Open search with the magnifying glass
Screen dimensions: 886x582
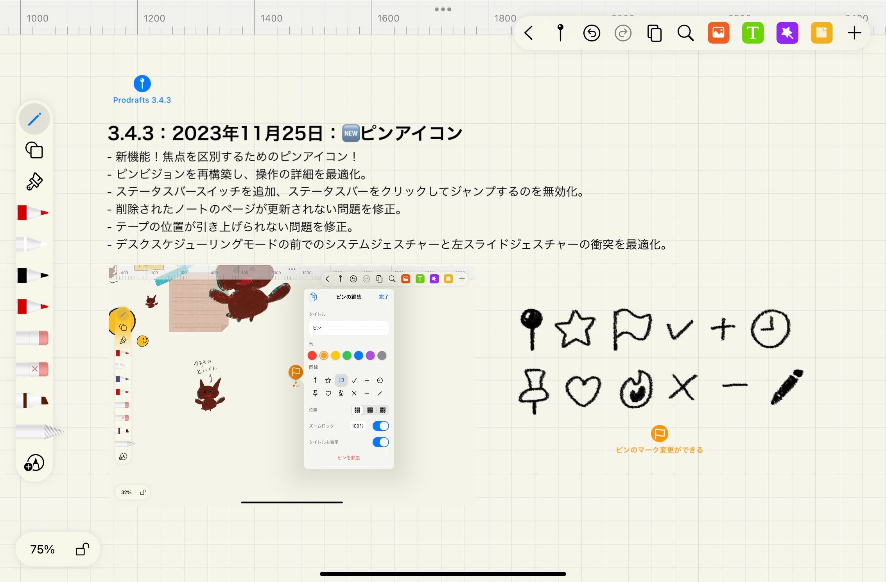pyautogui.click(x=685, y=33)
